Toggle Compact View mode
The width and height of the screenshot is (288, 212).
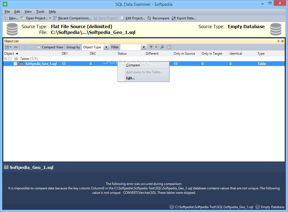(50, 47)
